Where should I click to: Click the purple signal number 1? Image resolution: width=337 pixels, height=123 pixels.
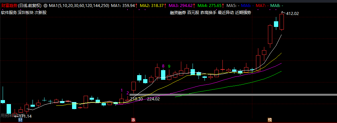tap(122, 90)
